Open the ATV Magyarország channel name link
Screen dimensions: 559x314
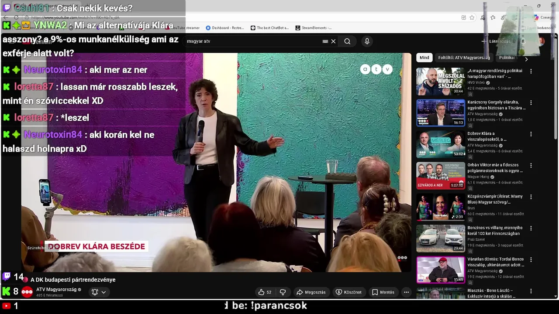click(56, 290)
